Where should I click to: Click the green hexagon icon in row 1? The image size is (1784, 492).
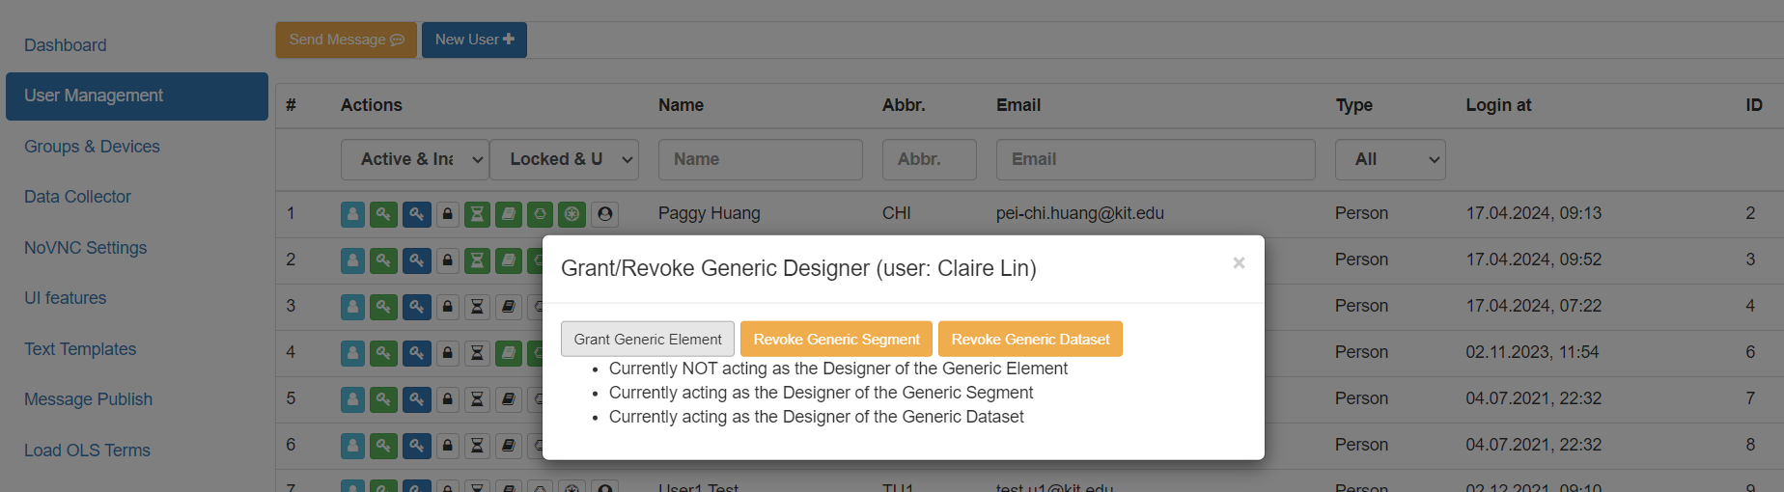pyautogui.click(x=541, y=214)
